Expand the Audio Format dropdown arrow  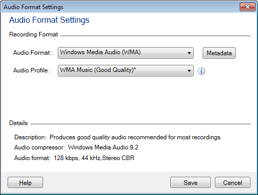(x=189, y=53)
